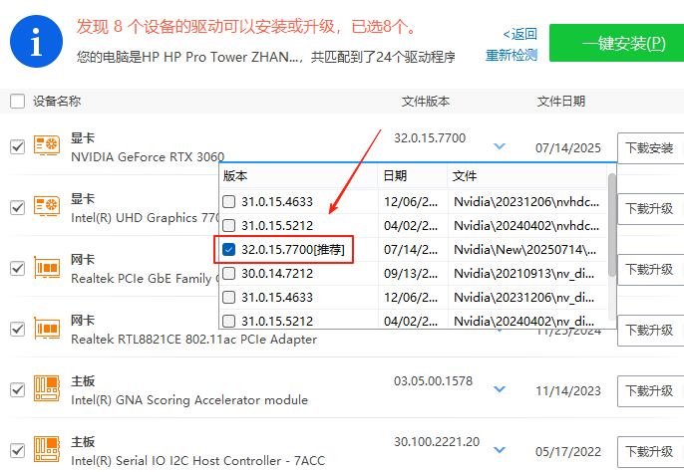Viewport: 684px width, 472px height.
Task: Click the green 一键安装(P) button
Action: (610, 43)
